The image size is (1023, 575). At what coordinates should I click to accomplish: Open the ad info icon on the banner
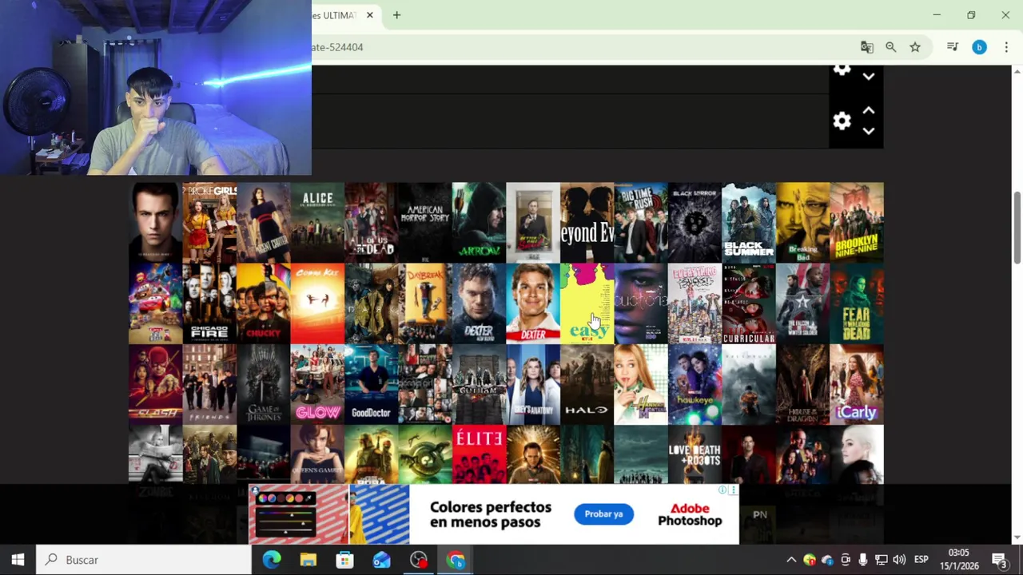(x=722, y=490)
